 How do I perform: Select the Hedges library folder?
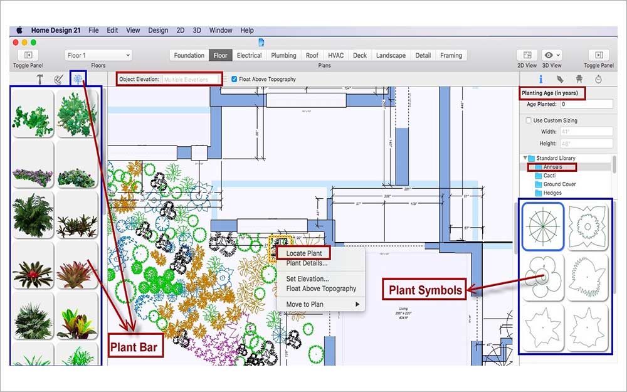pyautogui.click(x=552, y=193)
